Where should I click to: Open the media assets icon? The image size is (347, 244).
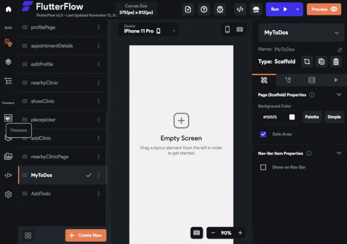[x=8, y=156]
